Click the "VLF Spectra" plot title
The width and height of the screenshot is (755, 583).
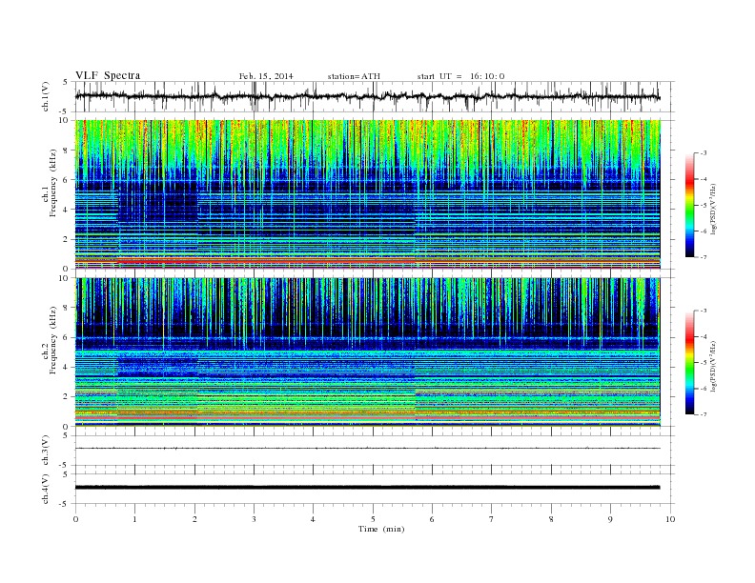tap(108, 75)
